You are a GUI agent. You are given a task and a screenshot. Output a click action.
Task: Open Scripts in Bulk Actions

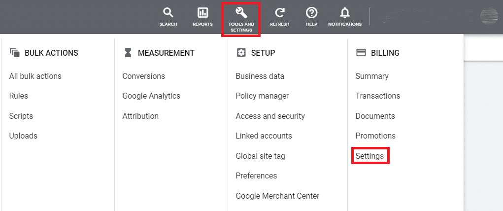[21, 116]
